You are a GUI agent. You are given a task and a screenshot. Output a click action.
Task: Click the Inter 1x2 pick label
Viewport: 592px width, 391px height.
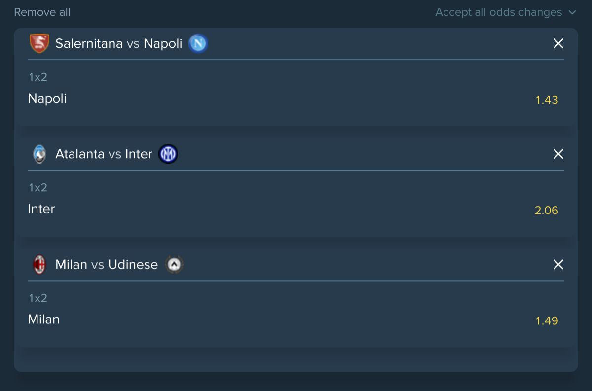click(x=41, y=209)
